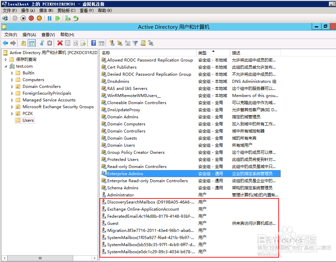Expand the PCZK organizational unit

point(12,114)
